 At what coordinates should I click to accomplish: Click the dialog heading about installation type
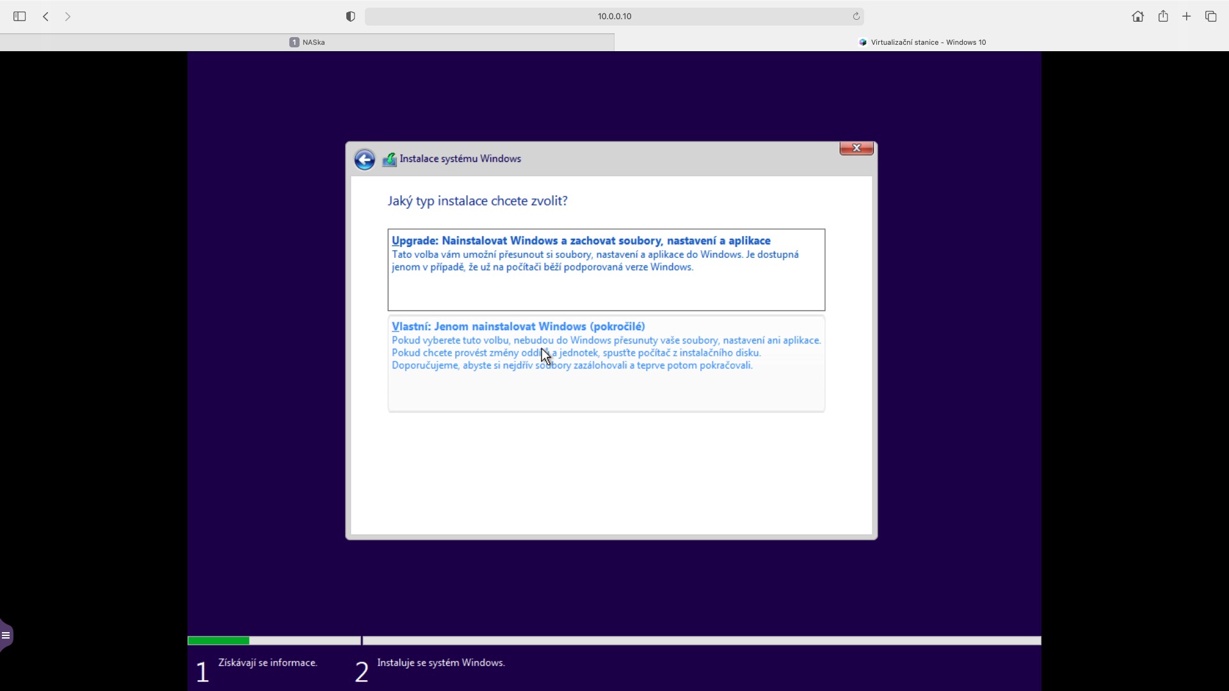pos(478,201)
